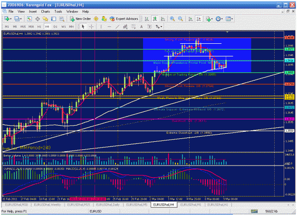This screenshot has height=215, width=297.
Task: Expand the Profiles dropdown arrow
Action: pyautogui.click(x=21, y=19)
